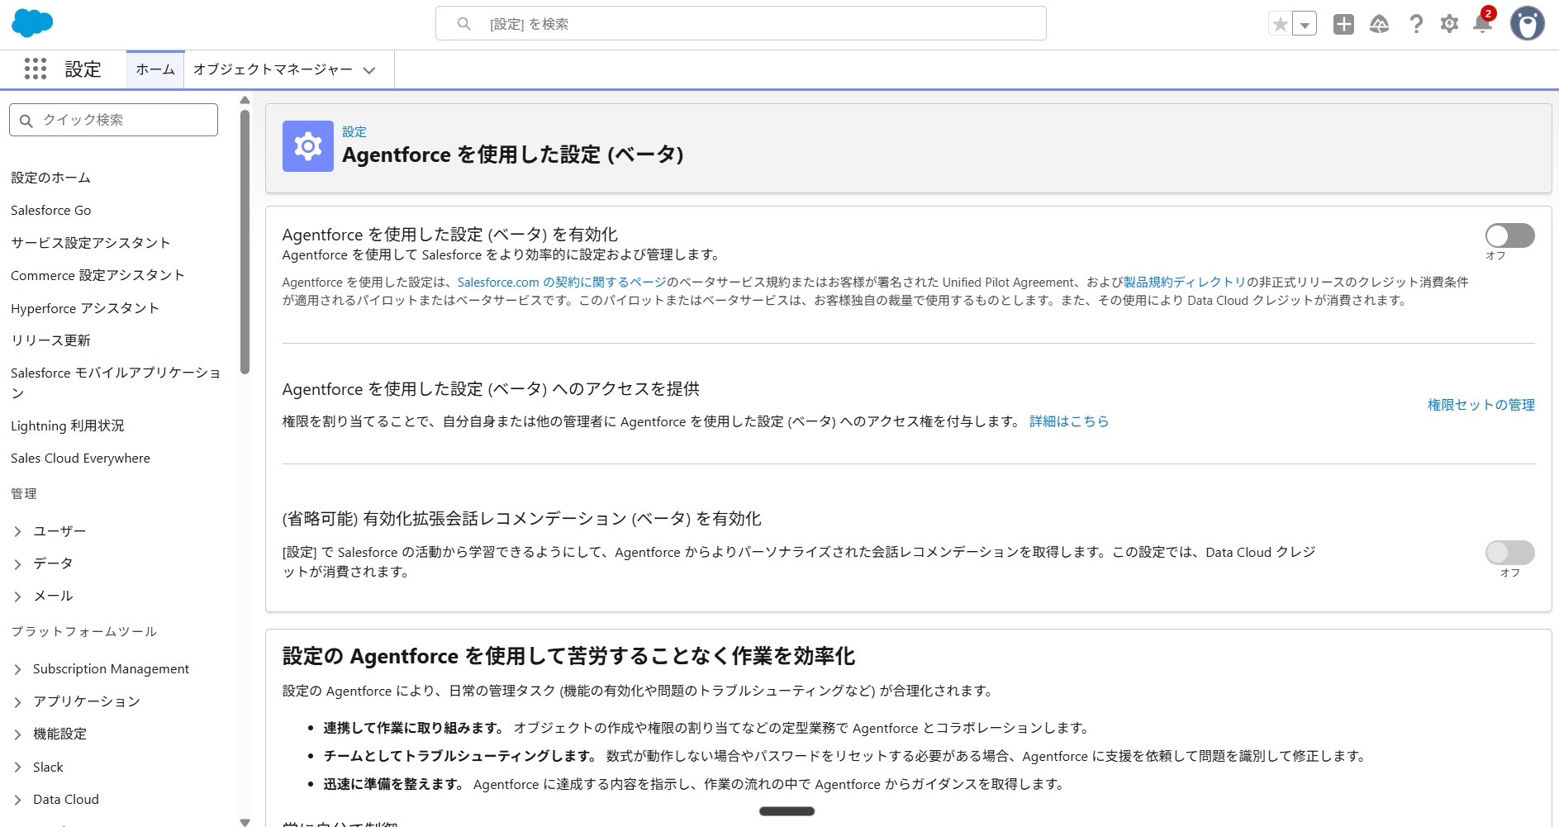The height and width of the screenshot is (827, 1559).
Task: Open notifications bell with 2 alerts
Action: 1482,26
